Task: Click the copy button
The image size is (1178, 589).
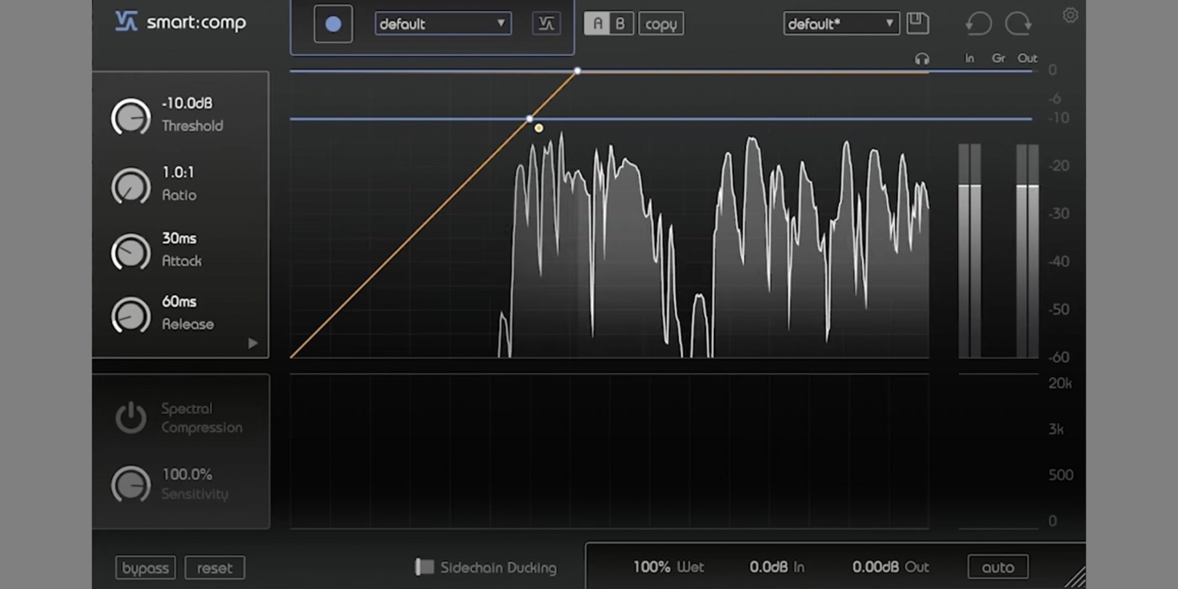Action: pyautogui.click(x=660, y=24)
